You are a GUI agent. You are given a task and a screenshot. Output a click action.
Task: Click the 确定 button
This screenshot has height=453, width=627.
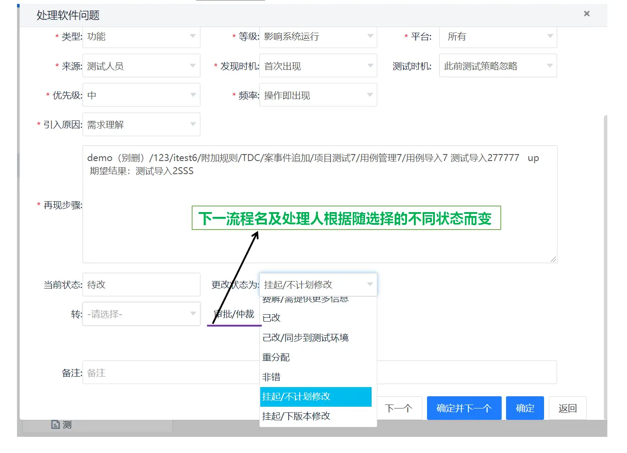coord(525,408)
